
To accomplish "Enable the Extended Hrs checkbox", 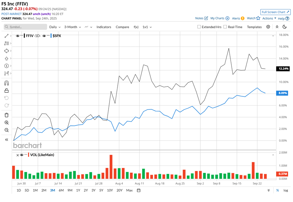I will coord(199,27).
